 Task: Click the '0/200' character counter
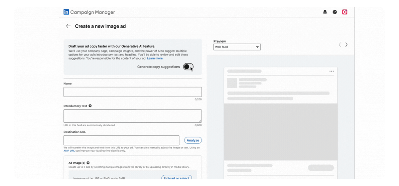[198, 99]
